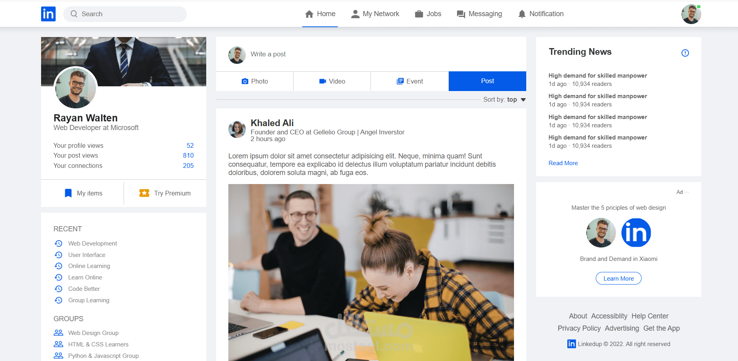Open the HTML & CSS Learners group

[98, 344]
